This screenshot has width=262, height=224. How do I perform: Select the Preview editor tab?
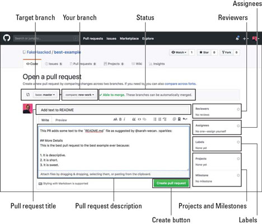[61, 120]
